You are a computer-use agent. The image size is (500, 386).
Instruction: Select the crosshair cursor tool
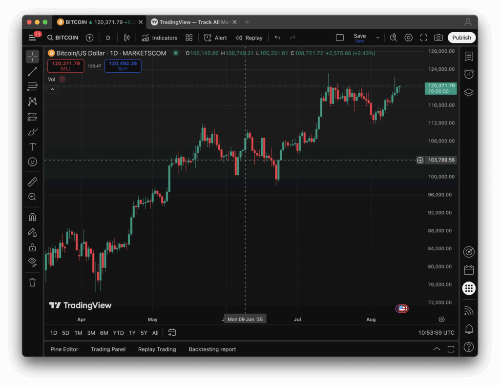pos(33,57)
